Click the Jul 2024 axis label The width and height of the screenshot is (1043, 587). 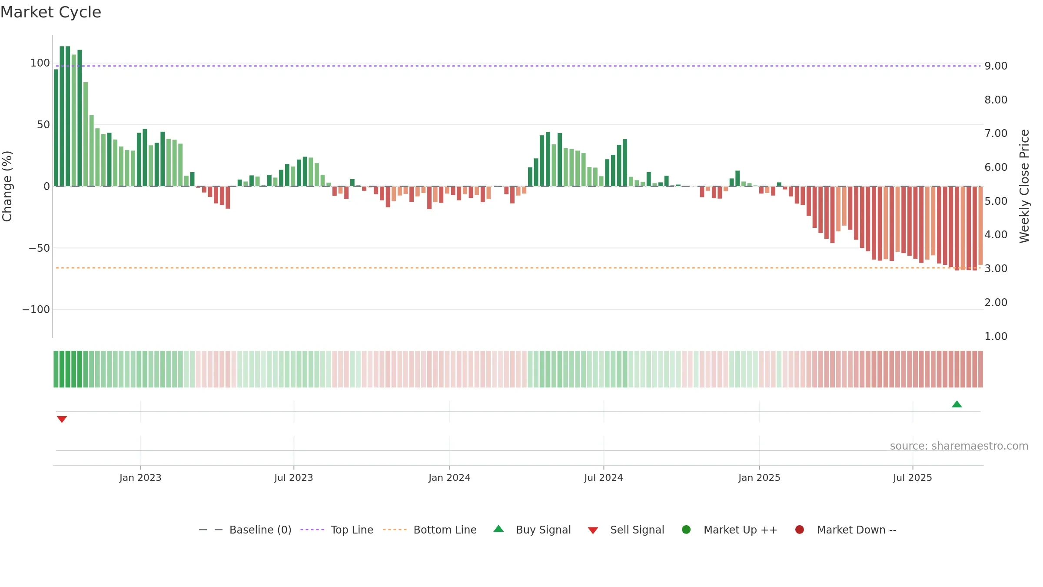click(603, 478)
